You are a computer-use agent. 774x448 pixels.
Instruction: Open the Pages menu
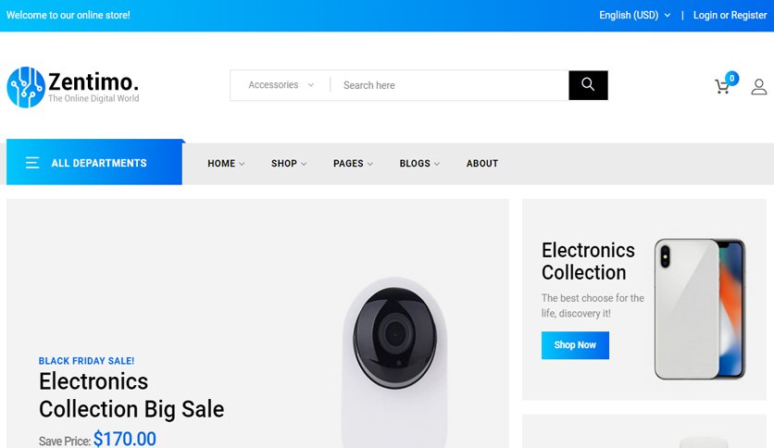(x=353, y=163)
